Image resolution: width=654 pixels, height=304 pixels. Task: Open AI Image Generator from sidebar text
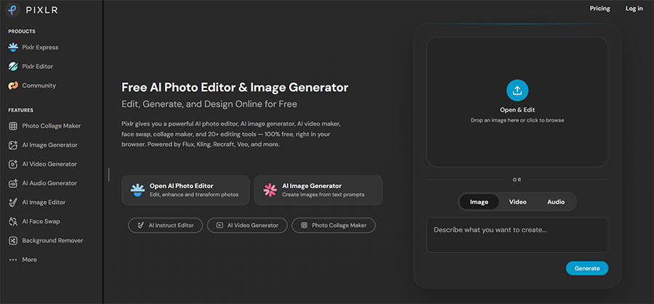[x=49, y=145]
